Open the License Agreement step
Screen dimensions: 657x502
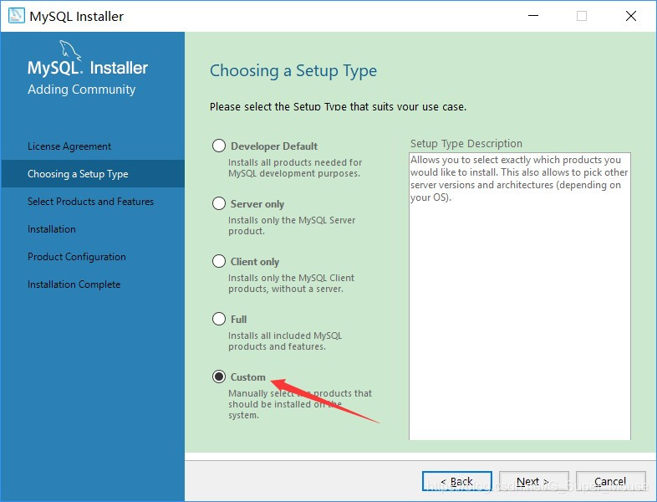point(69,146)
